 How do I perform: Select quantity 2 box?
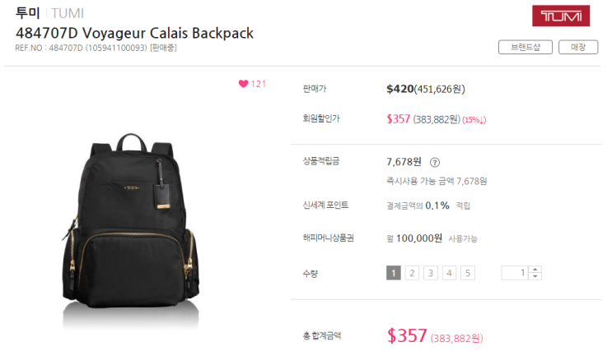412,273
